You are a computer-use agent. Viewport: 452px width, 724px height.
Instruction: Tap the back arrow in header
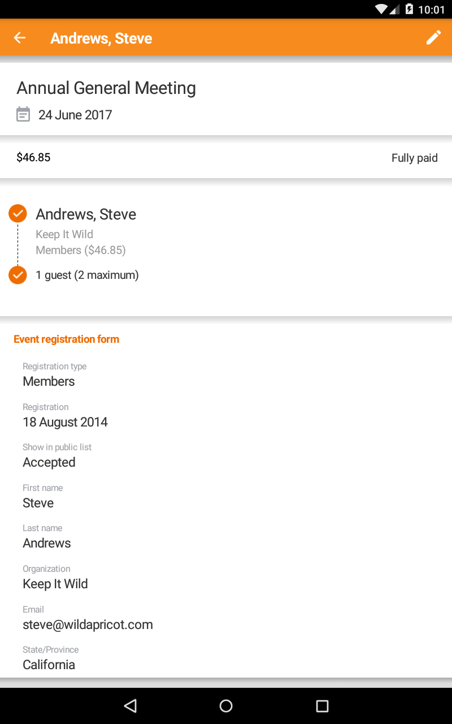(20, 38)
